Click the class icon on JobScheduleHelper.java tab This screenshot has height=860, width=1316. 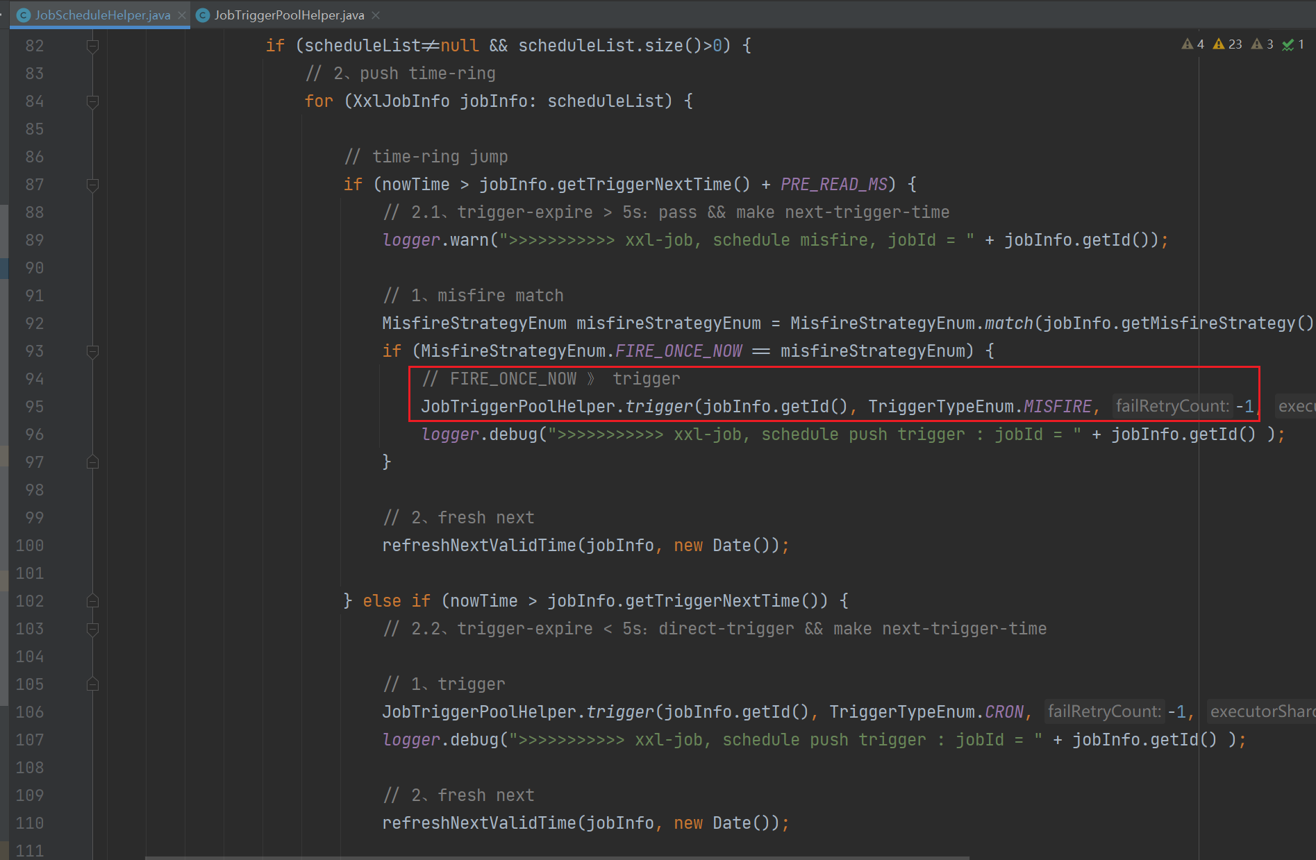pyautogui.click(x=24, y=15)
